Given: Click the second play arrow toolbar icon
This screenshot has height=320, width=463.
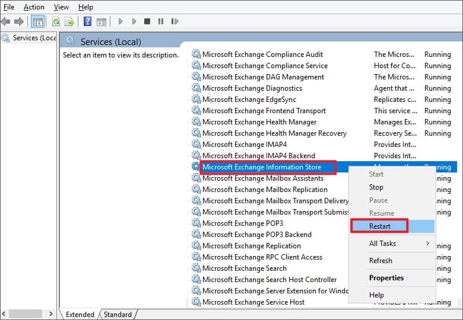Looking at the screenshot, I should [x=134, y=21].
